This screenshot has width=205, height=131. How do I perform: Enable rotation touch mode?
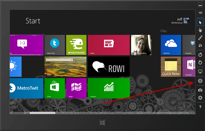(x=200, y=45)
